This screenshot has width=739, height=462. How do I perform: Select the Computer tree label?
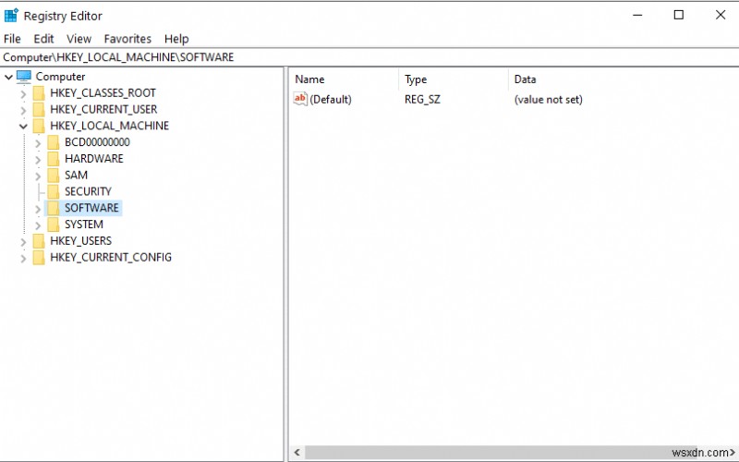pyautogui.click(x=60, y=77)
